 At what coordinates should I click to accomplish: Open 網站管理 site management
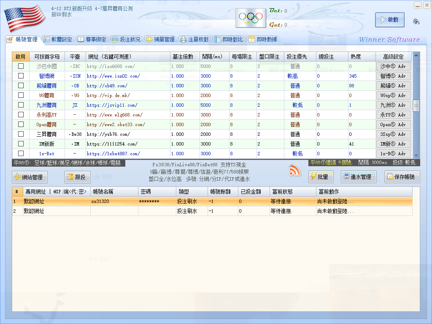tap(30, 177)
